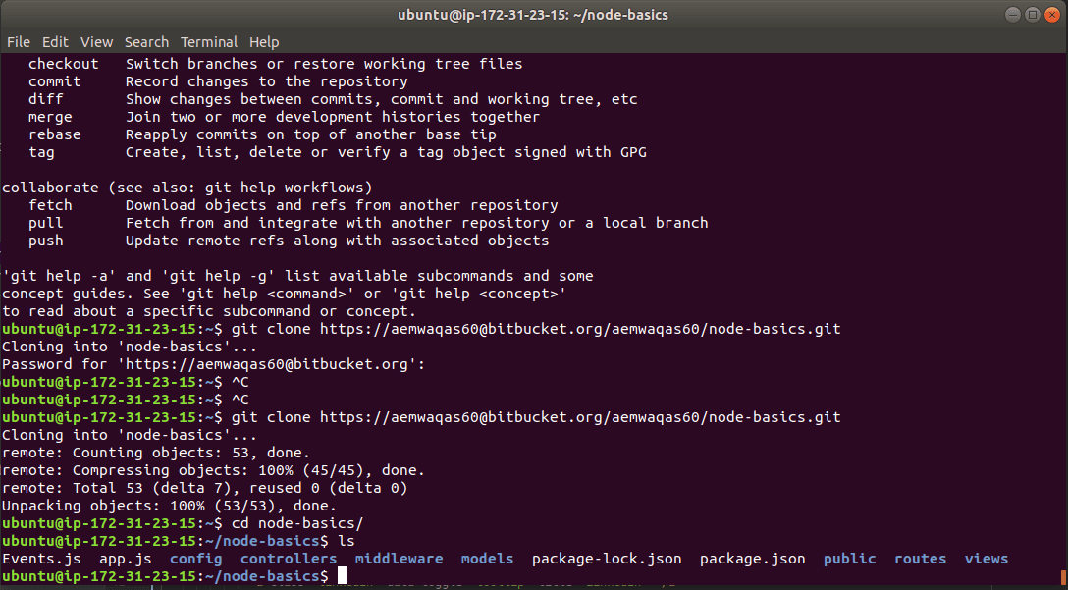This screenshot has height=590, width=1068.
Task: Open the Terminal menu
Action: 209,42
